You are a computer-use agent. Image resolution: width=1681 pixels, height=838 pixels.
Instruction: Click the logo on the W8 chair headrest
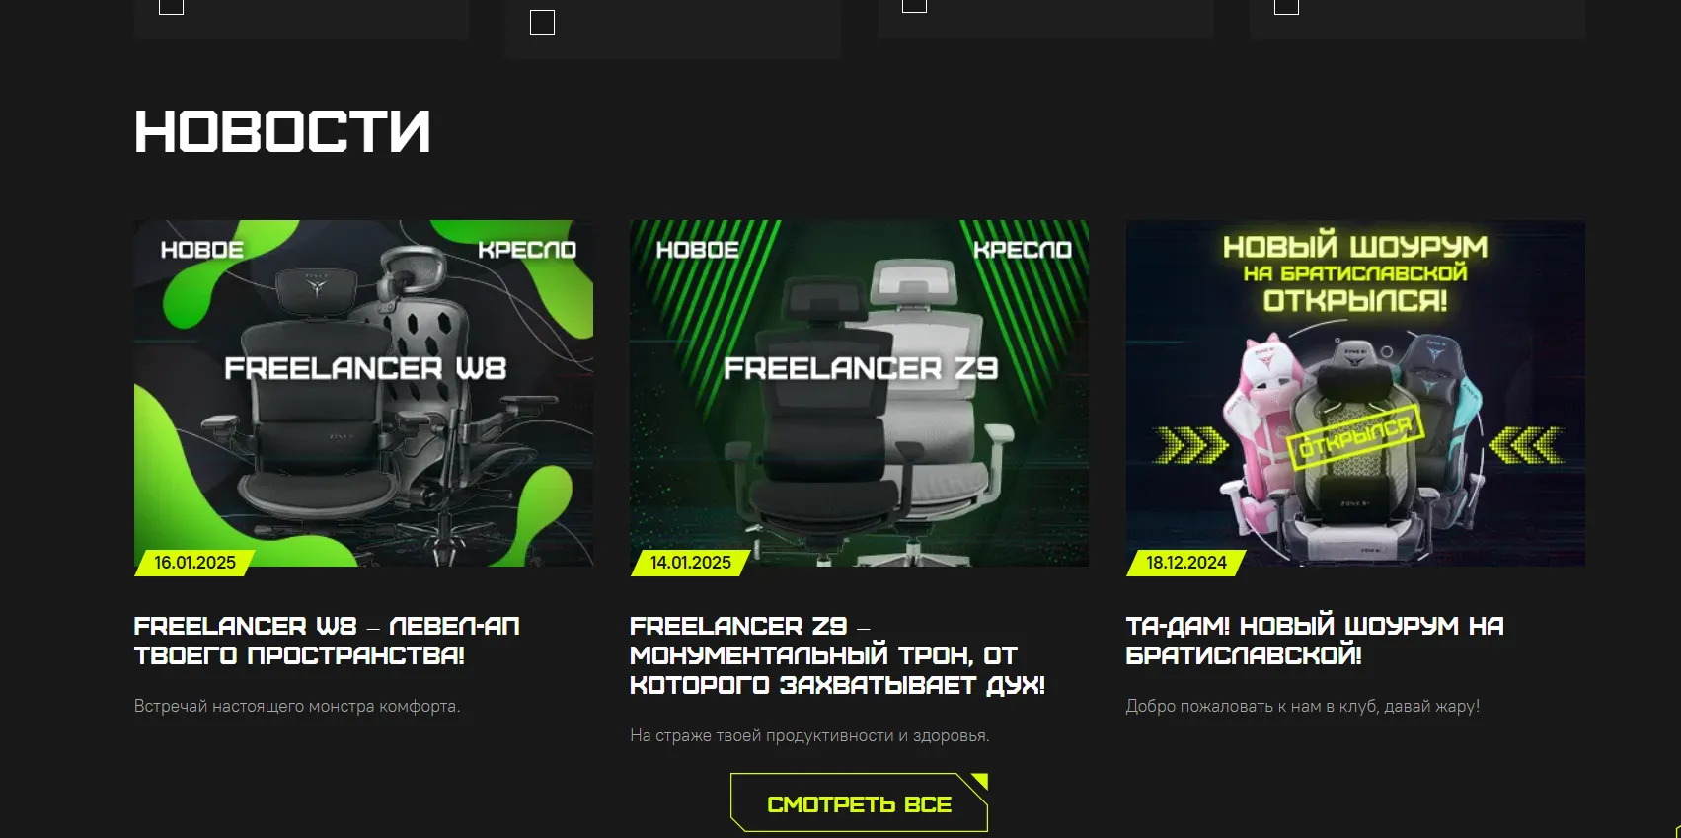coord(316,286)
